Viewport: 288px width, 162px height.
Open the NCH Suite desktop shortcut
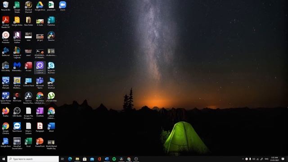coord(17,97)
